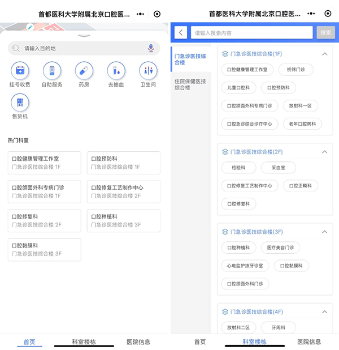Collapse the 门急诊医技综合楼(2F) floor list
Image resolution: width=339 pixels, height=350 pixels.
coord(324,152)
